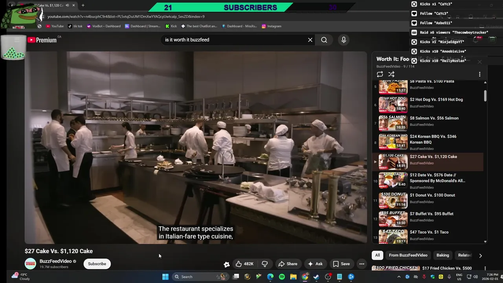Open more actions below the video
The height and width of the screenshot is (283, 503).
coord(362,264)
